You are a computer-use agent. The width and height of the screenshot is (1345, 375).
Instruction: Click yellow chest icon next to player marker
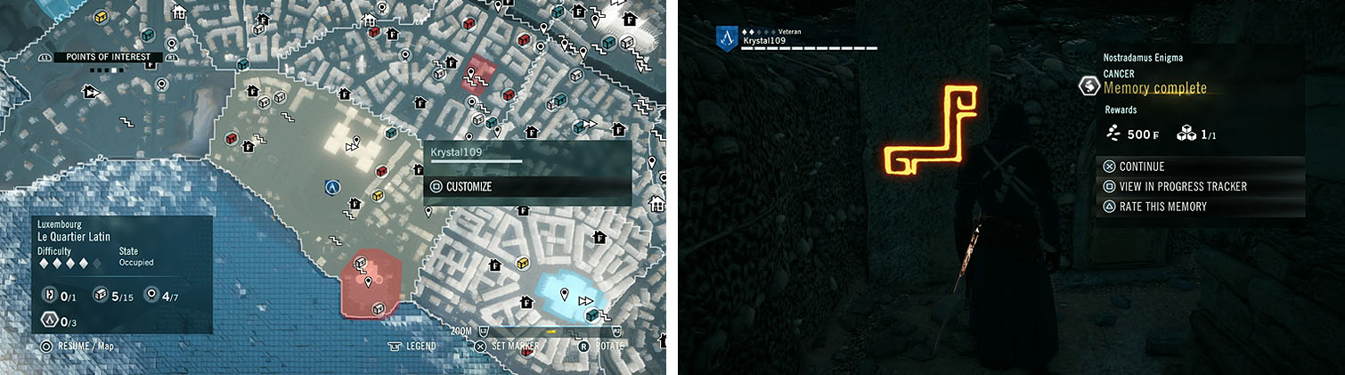click(377, 196)
